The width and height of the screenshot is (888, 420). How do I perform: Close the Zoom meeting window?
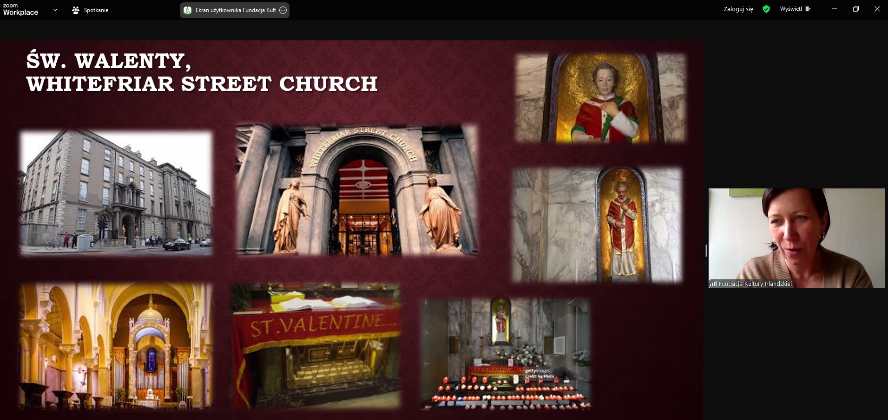tap(877, 9)
